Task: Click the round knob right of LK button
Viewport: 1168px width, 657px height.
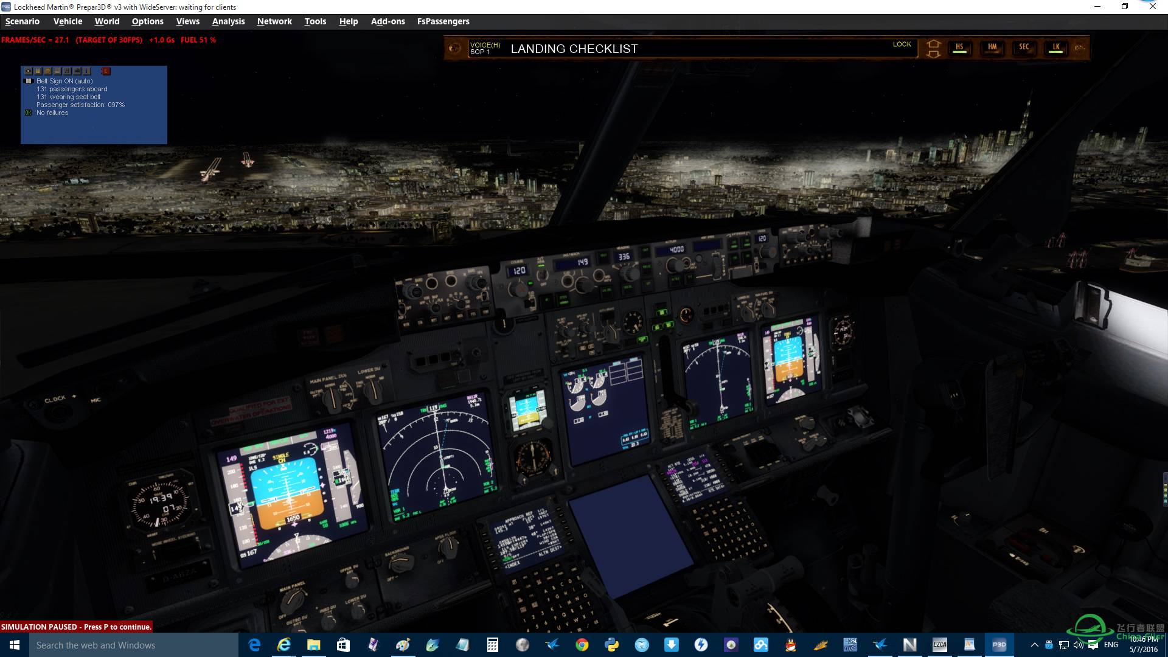Action: click(x=1080, y=47)
